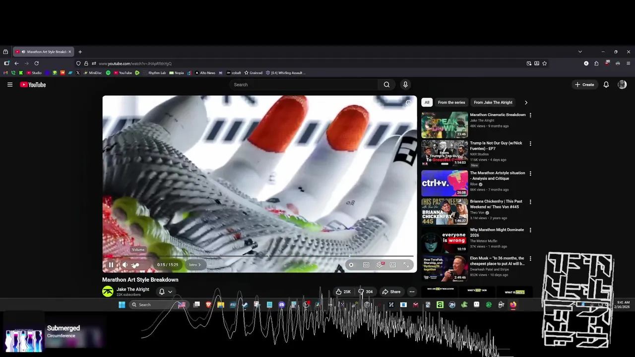
Task: Reload the page with the refresh button
Action: click(36, 63)
